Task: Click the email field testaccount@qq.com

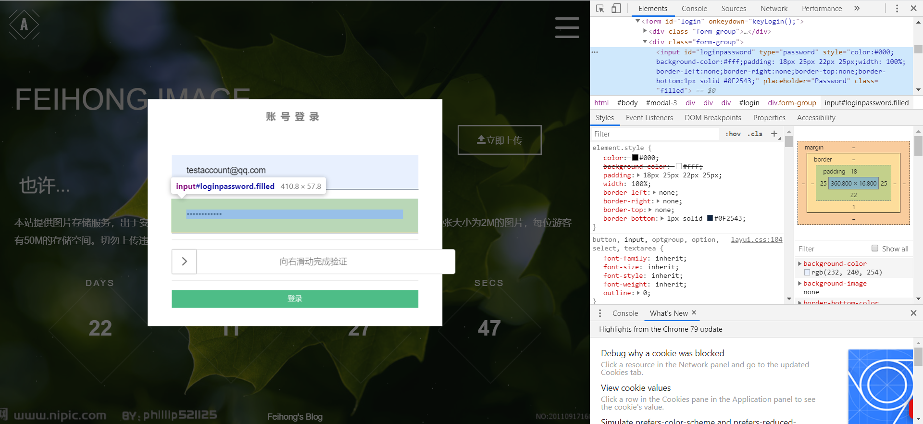Action: click(295, 172)
